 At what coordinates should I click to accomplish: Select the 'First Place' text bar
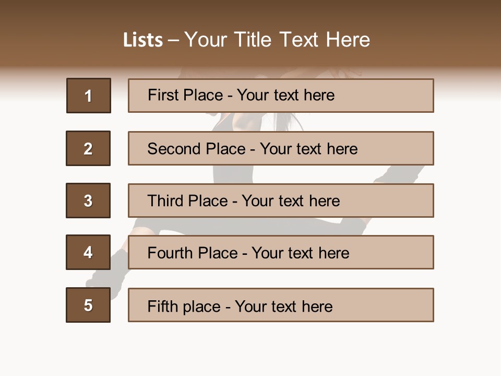pos(281,96)
